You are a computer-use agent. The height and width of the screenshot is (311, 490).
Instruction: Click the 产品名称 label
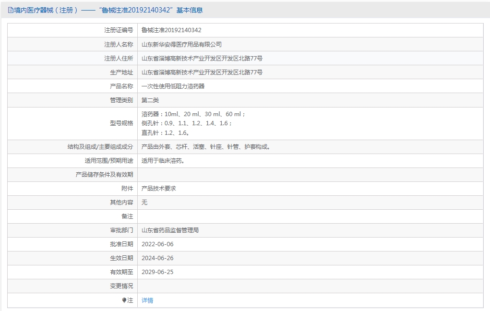(x=121, y=86)
